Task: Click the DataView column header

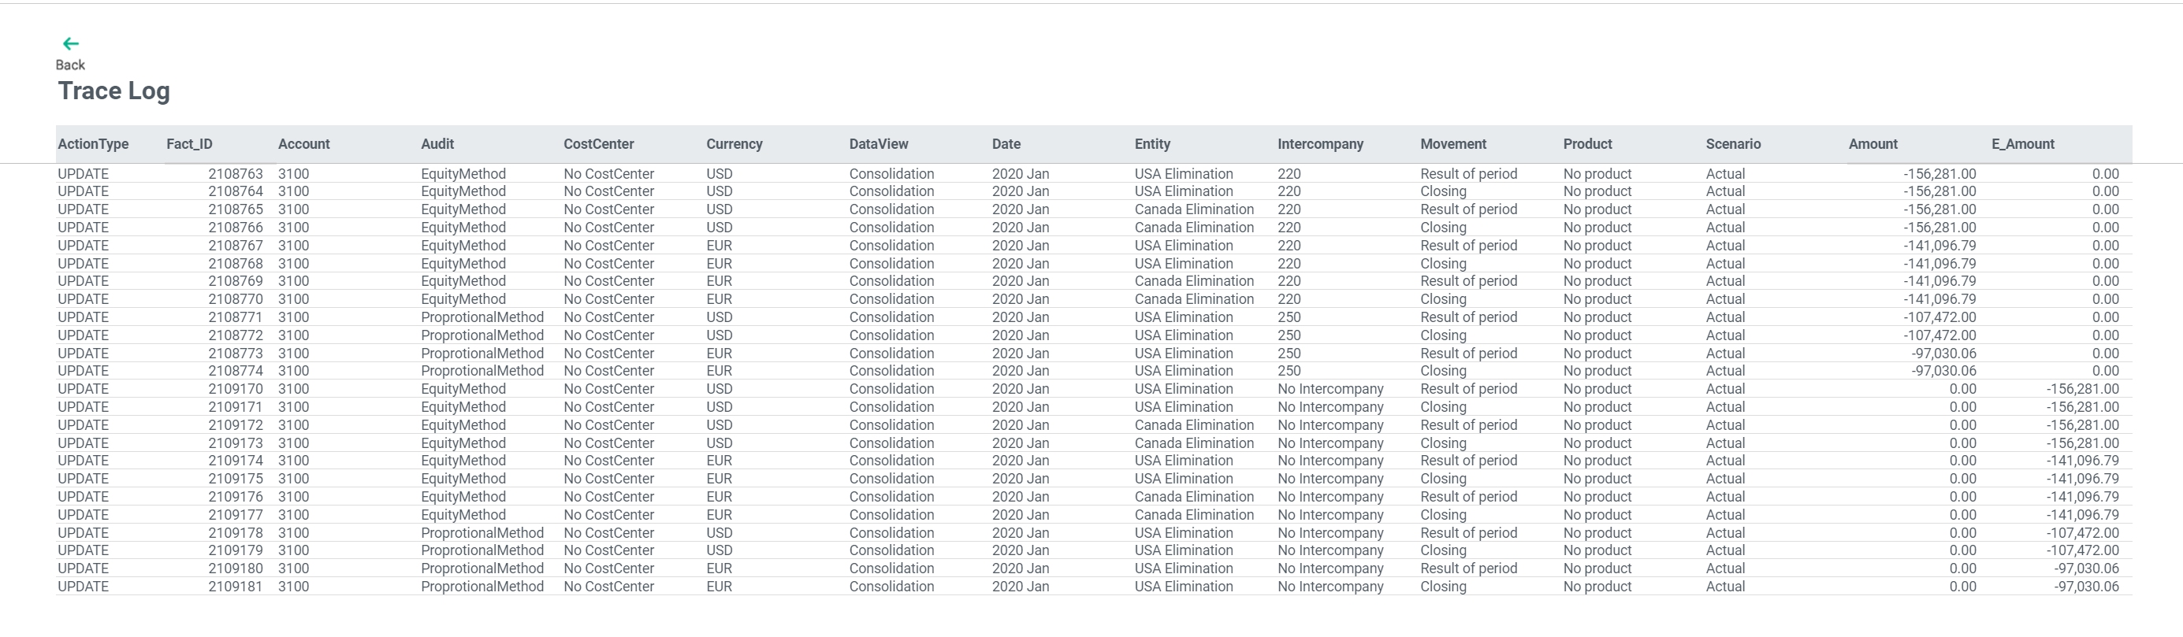Action: click(879, 144)
